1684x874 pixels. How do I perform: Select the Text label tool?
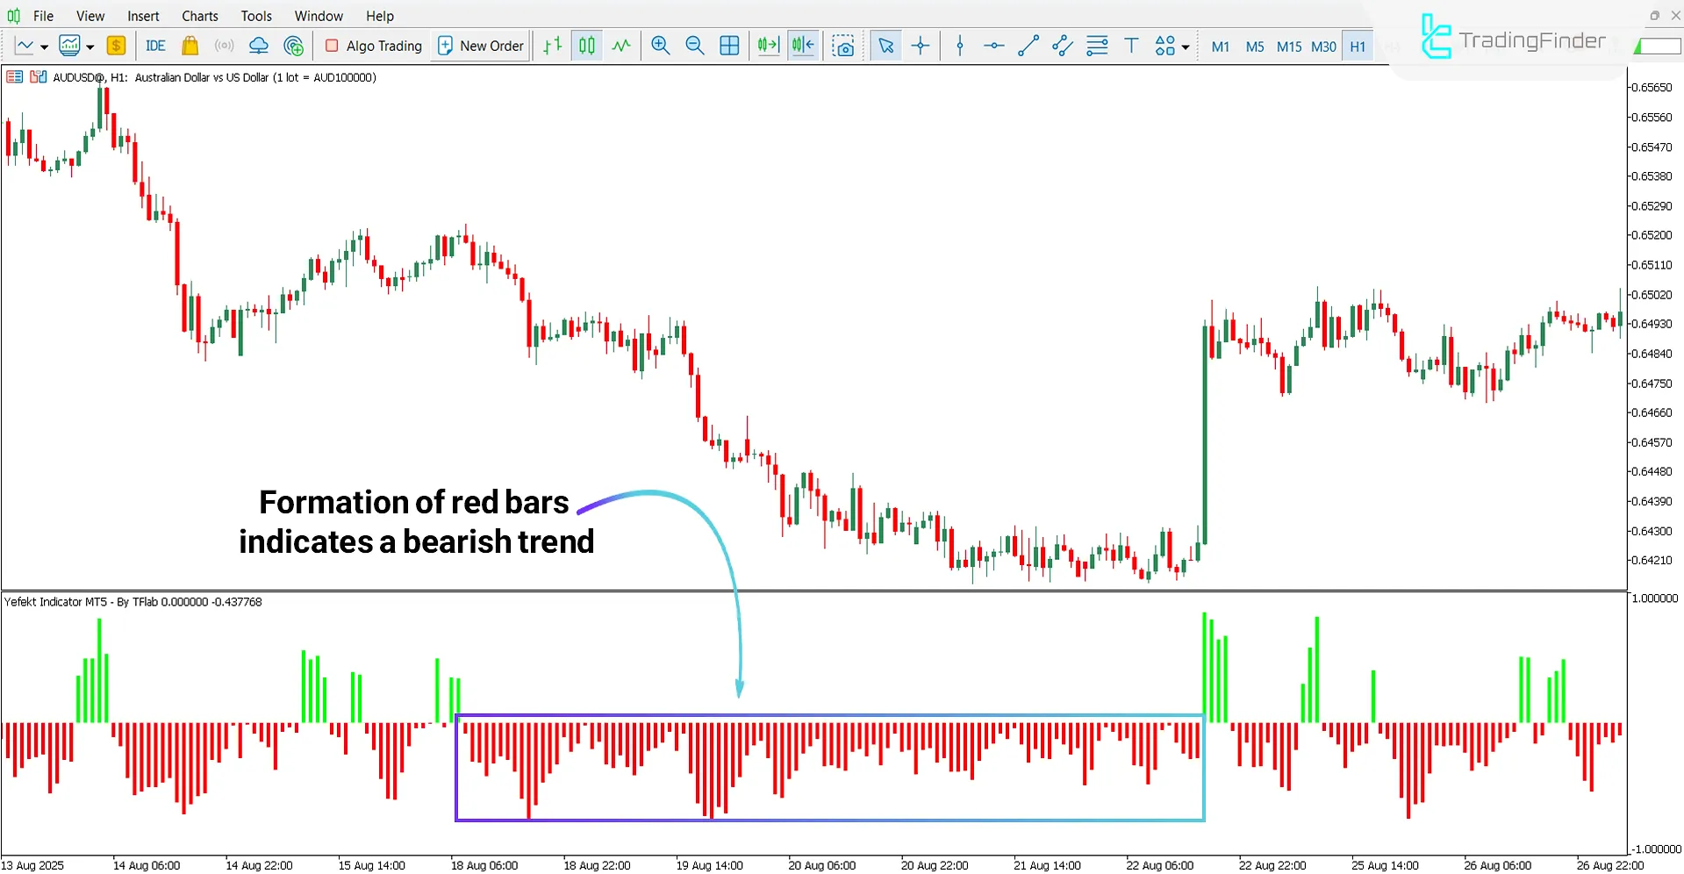coord(1131,45)
